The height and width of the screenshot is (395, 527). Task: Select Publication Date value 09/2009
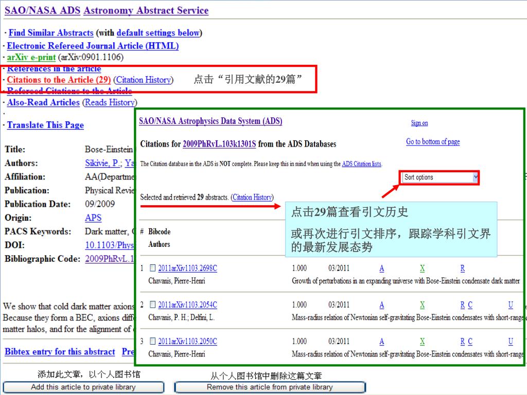coord(100,204)
